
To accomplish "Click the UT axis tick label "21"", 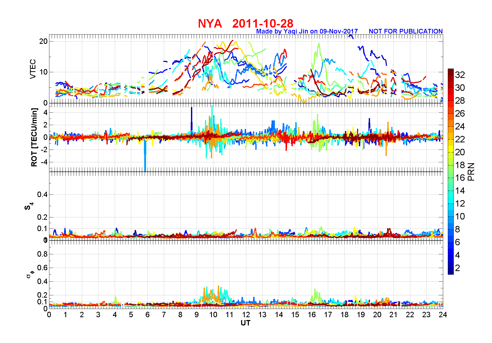I will (394, 315).
